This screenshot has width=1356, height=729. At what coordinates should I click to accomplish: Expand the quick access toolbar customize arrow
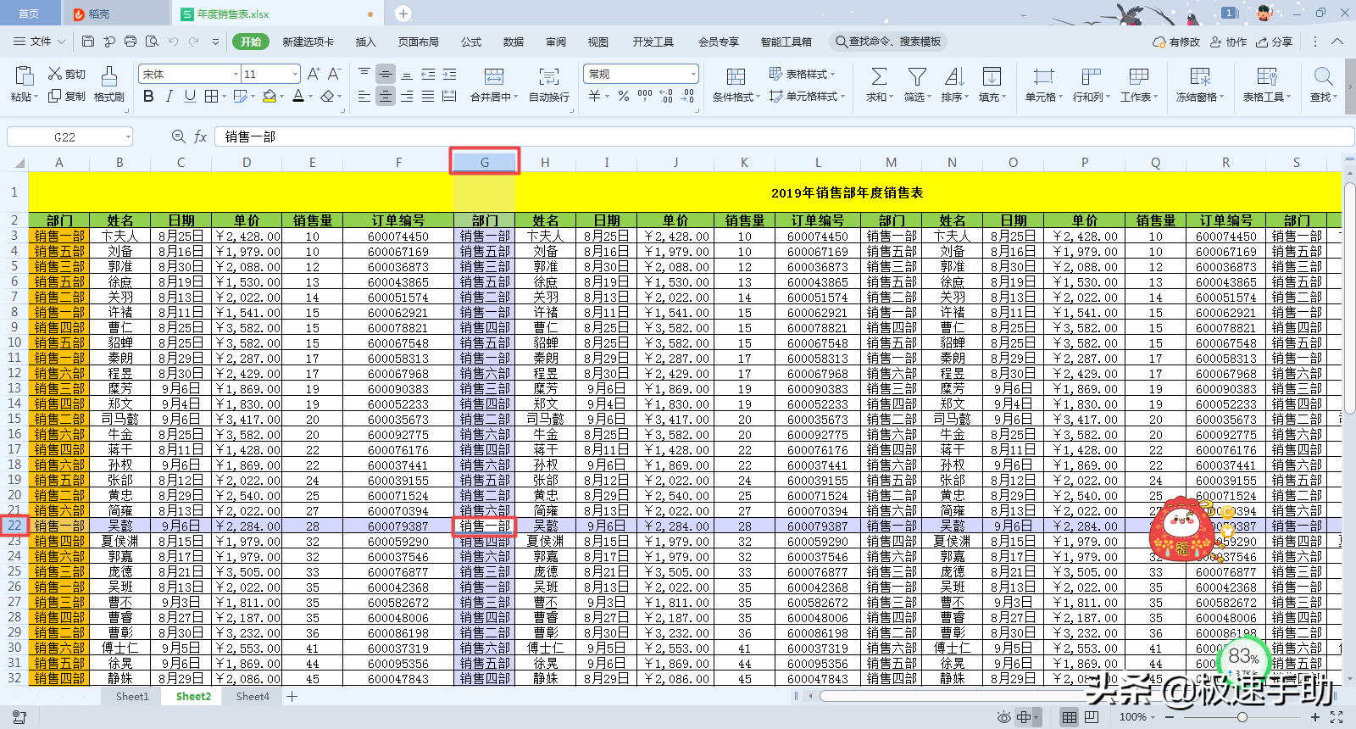pyautogui.click(x=215, y=42)
